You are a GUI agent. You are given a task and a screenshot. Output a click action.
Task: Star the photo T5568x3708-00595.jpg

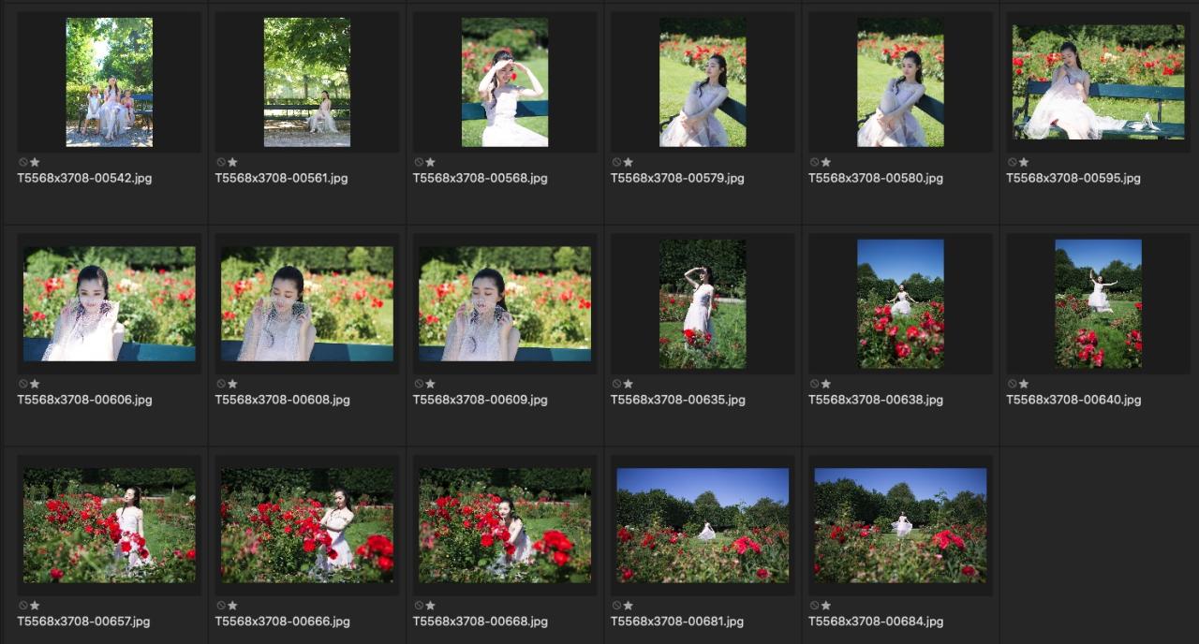pos(1023,162)
